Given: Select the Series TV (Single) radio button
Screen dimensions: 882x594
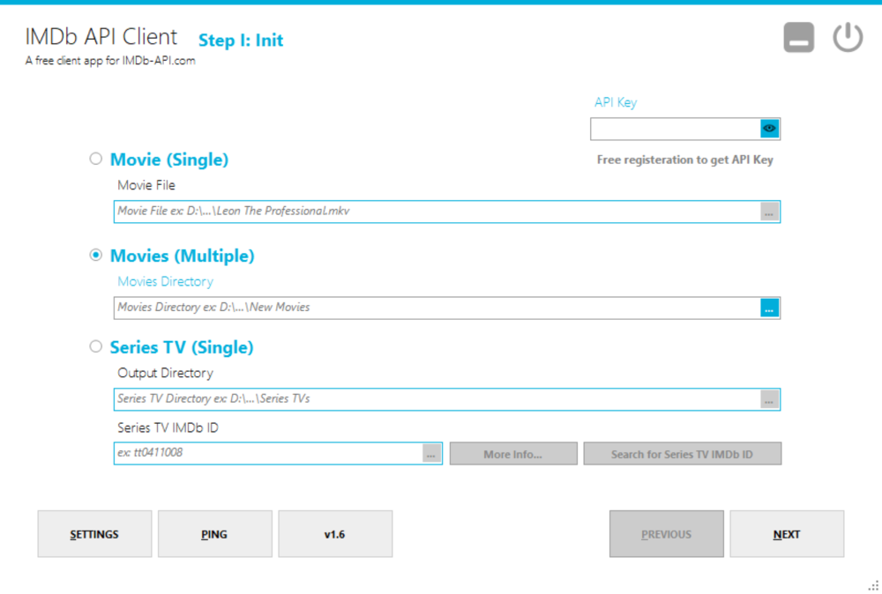Looking at the screenshot, I should click(95, 346).
